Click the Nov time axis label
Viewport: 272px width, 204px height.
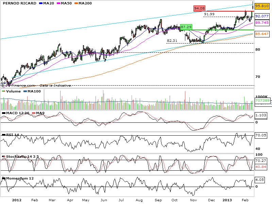[x=193, y=200]
